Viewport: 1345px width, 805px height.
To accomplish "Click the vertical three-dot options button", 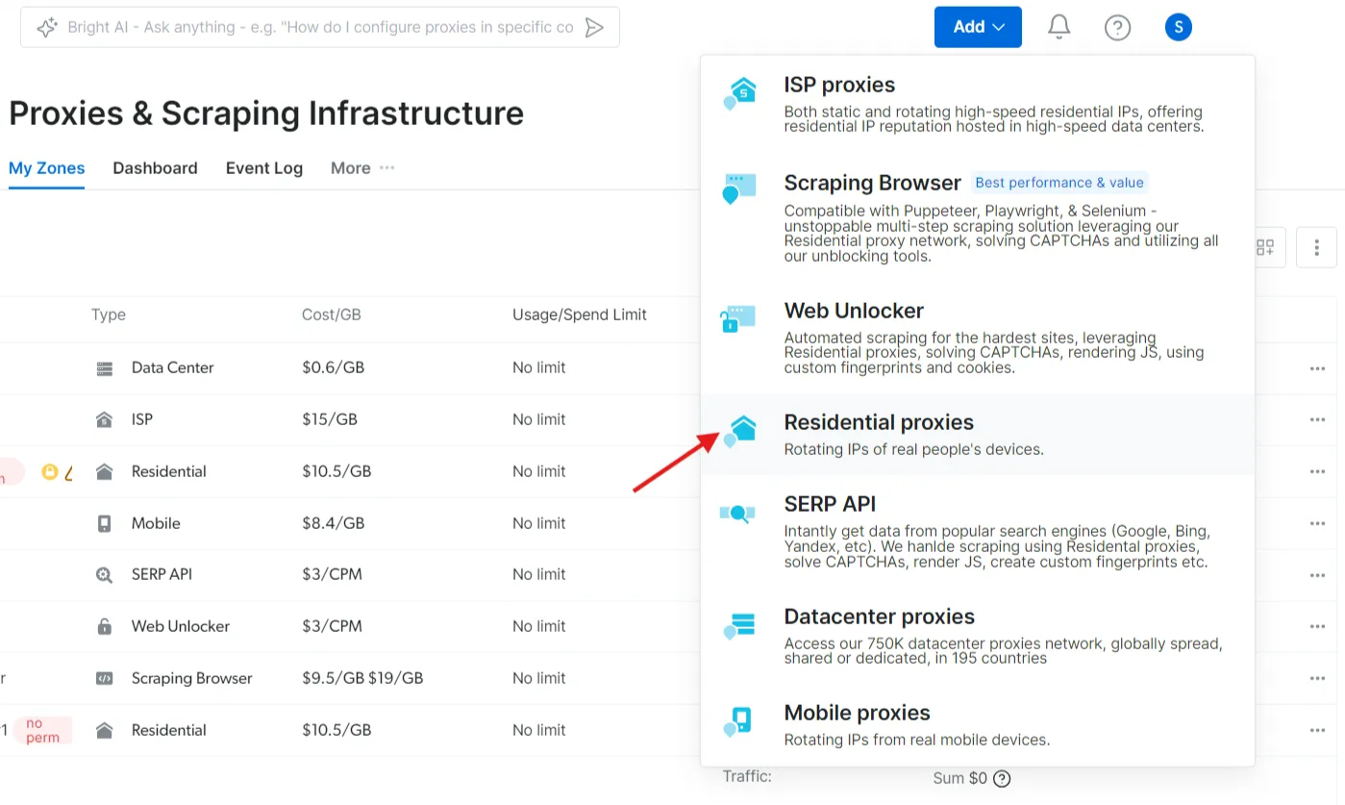I will click(x=1316, y=247).
